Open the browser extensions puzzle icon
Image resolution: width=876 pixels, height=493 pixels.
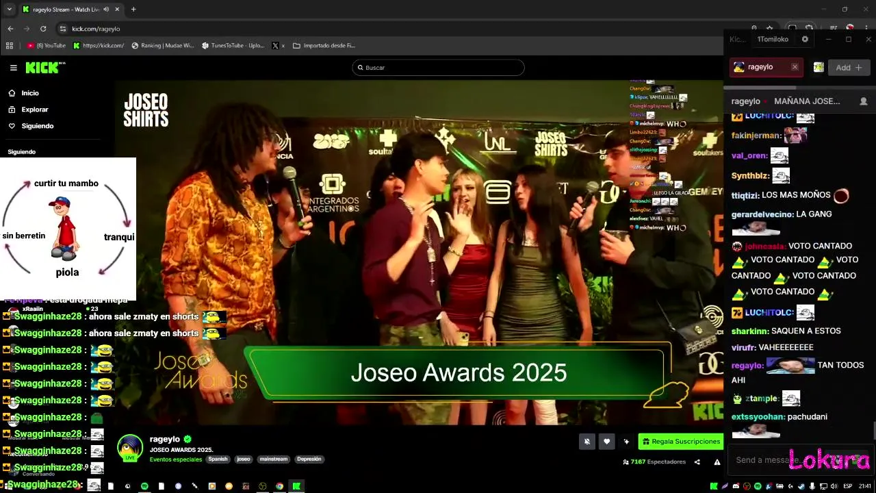coord(810,29)
